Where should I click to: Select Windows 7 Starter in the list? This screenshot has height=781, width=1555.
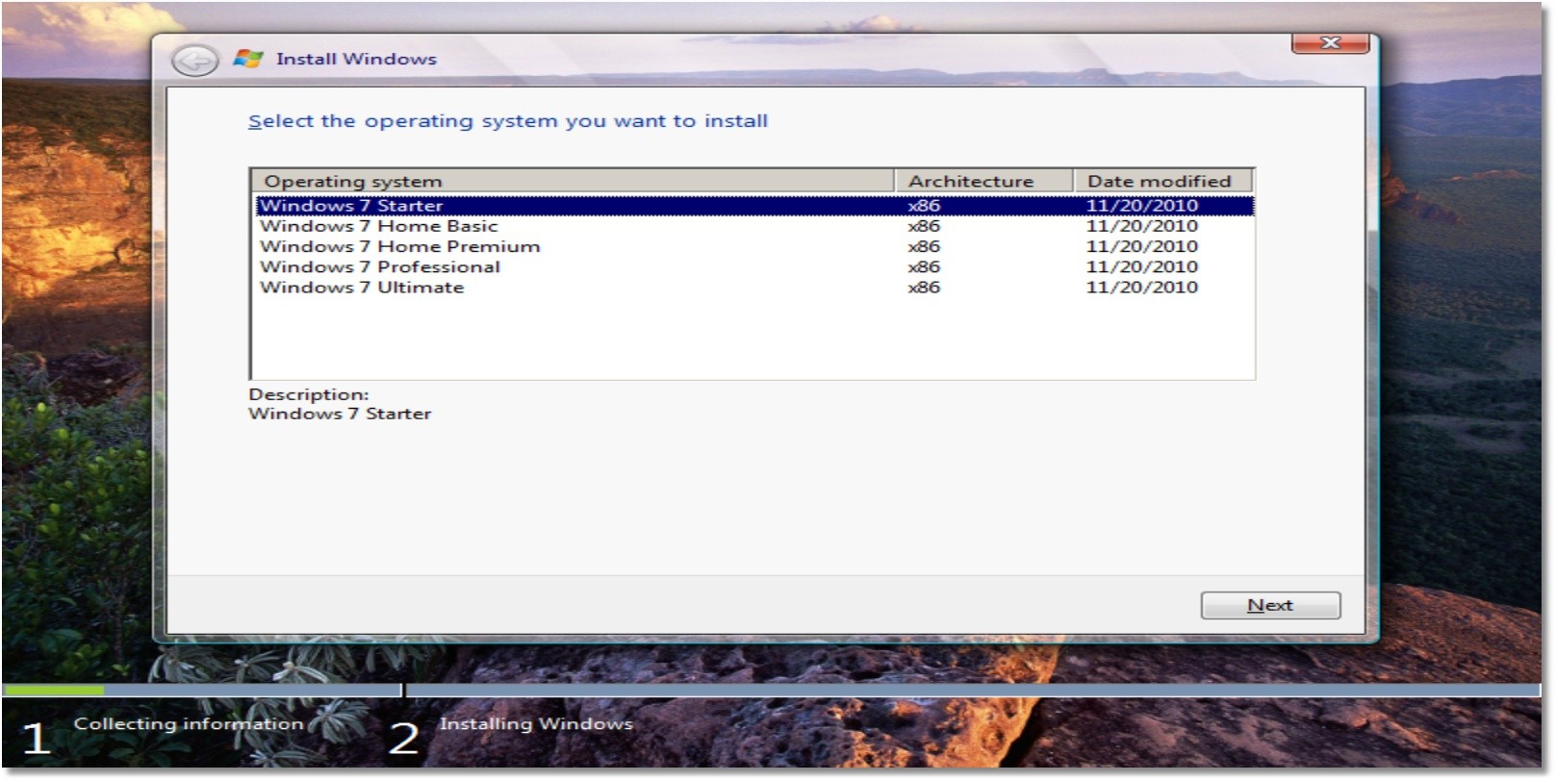click(x=754, y=206)
